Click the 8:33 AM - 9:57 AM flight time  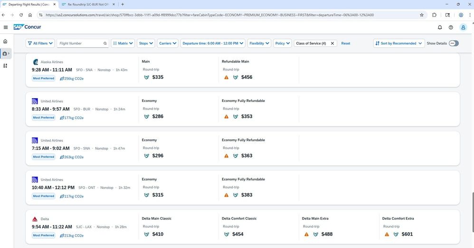[50, 109]
